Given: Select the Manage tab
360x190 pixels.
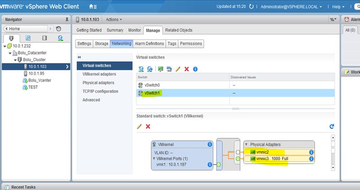Looking at the screenshot, I should [153, 30].
